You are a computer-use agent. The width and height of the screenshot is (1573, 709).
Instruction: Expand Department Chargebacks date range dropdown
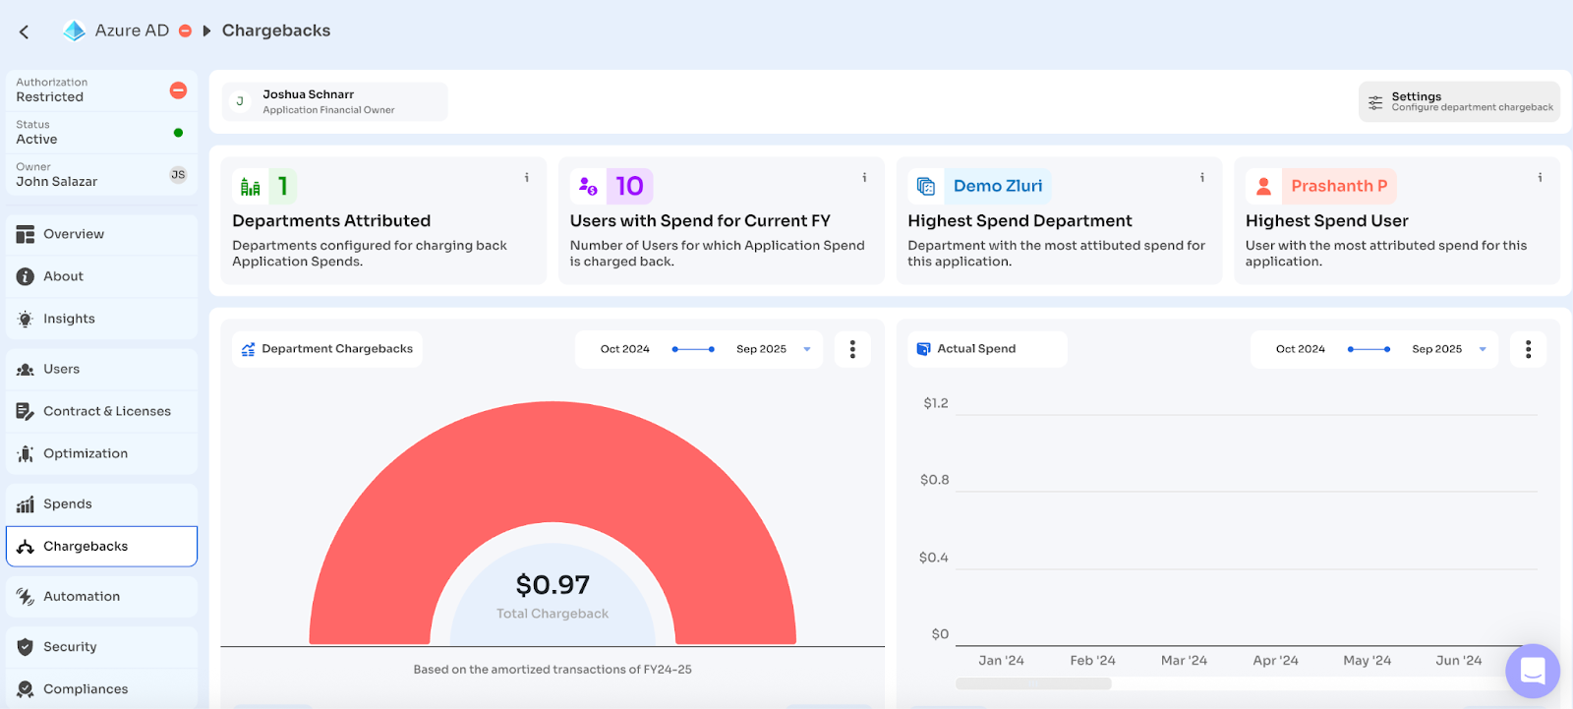click(x=807, y=349)
